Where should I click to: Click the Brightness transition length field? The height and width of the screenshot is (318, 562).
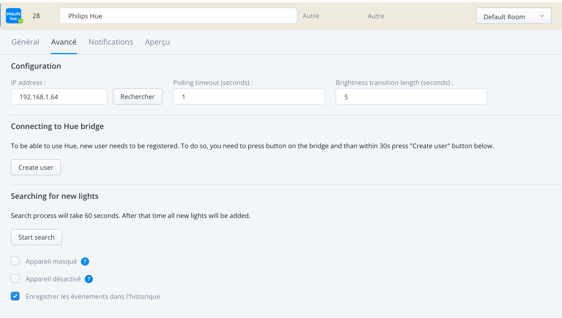pyautogui.click(x=411, y=97)
